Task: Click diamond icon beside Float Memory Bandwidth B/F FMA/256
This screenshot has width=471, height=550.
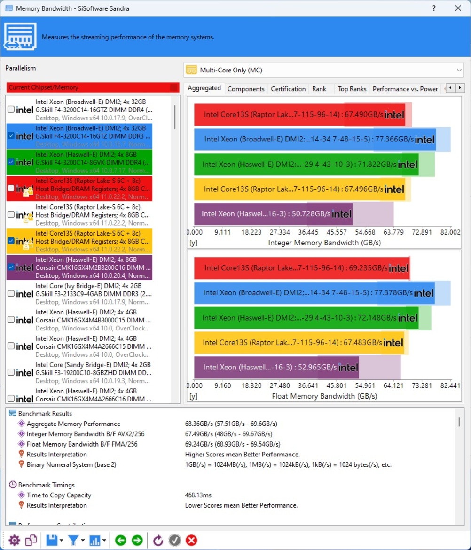Action: pos(22,444)
